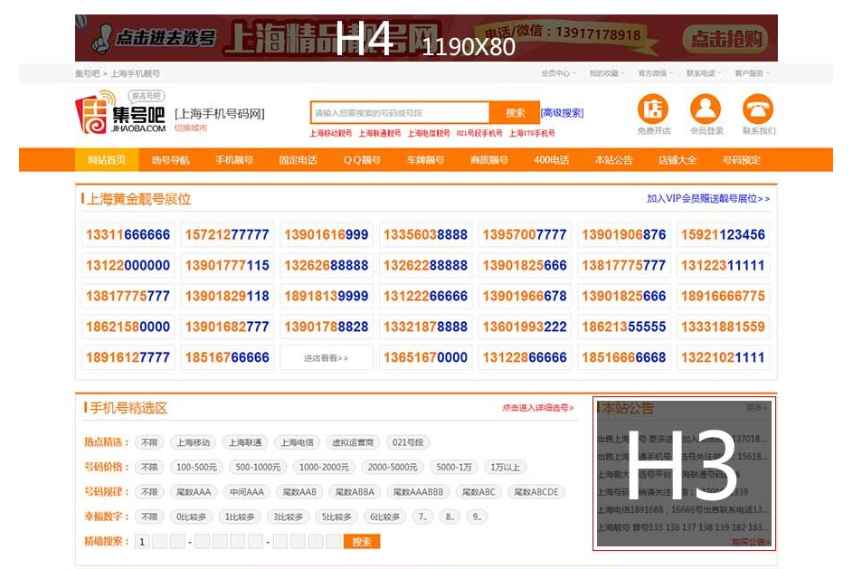Select the 上海移动 filter pill
Screen dimensions: 853x569
coord(193,442)
